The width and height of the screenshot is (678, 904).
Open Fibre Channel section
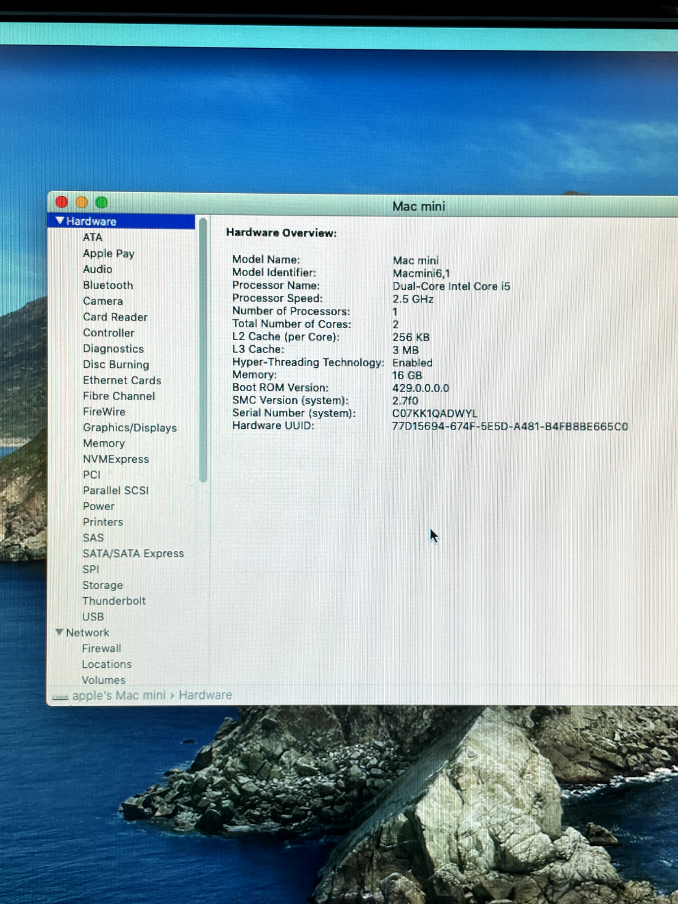119,395
